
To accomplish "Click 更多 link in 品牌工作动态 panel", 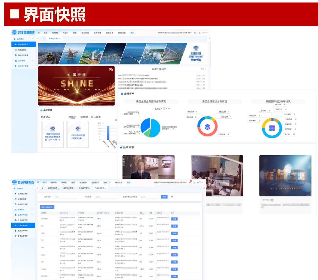I will pos(202,69).
